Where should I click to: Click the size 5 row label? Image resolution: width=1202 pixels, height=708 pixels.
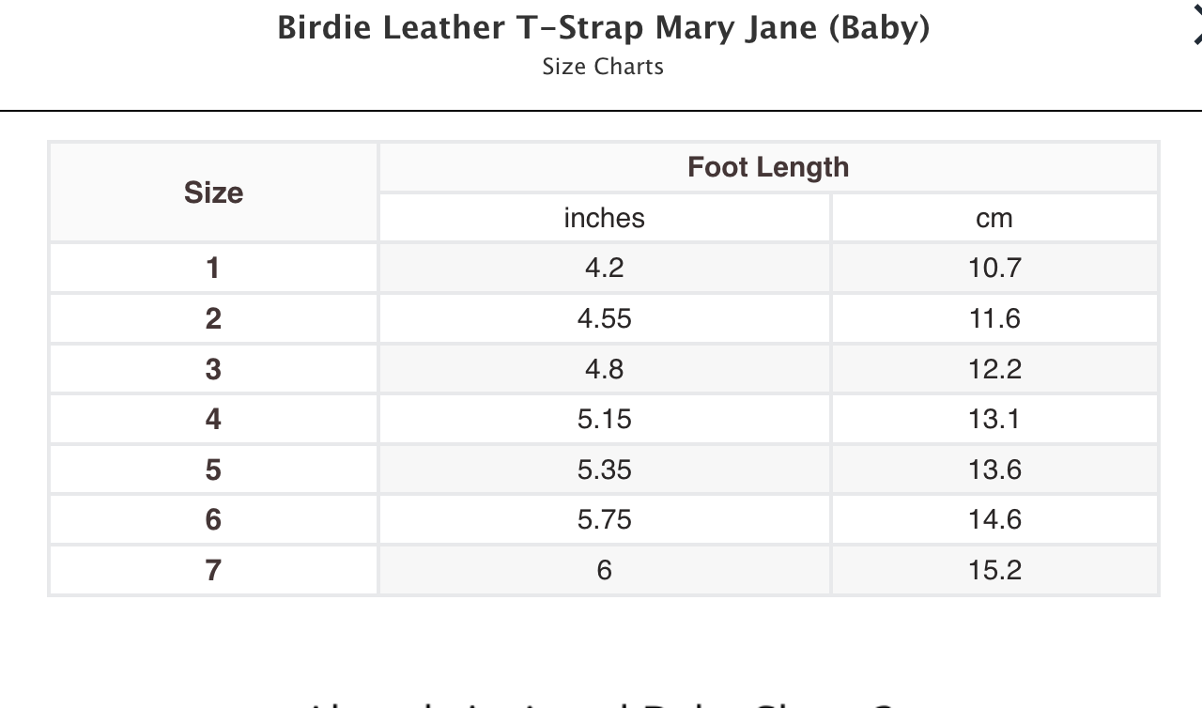pos(213,469)
